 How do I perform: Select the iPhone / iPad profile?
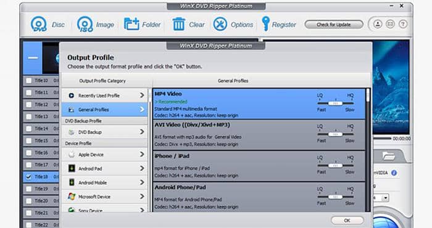click(x=259, y=166)
